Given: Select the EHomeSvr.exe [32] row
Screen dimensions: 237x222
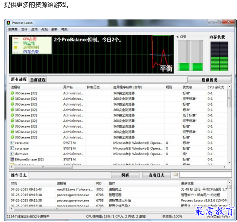Looking at the screenshot, I should (x=118, y=159).
